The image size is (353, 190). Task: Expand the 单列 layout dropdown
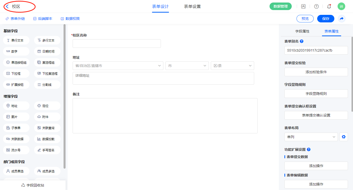coord(311,137)
